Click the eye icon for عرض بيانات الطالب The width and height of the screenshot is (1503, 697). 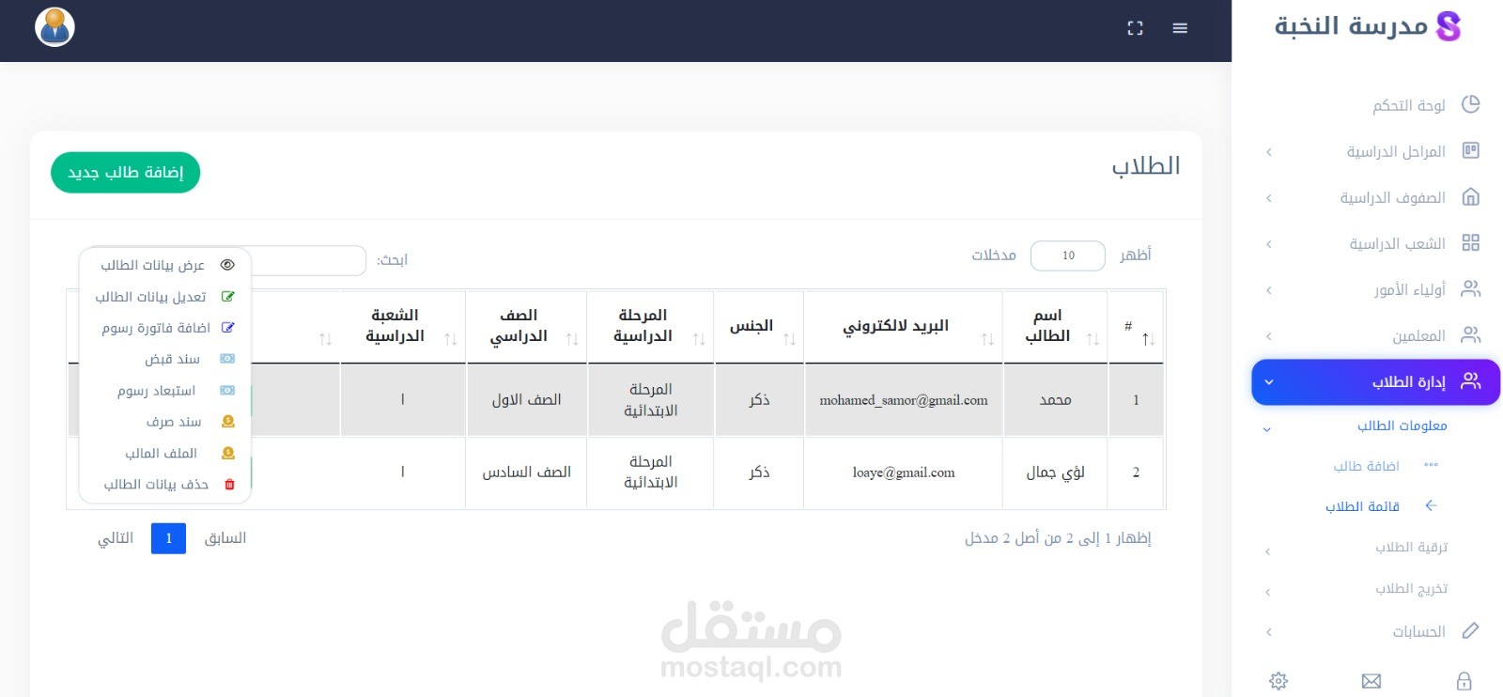227,265
